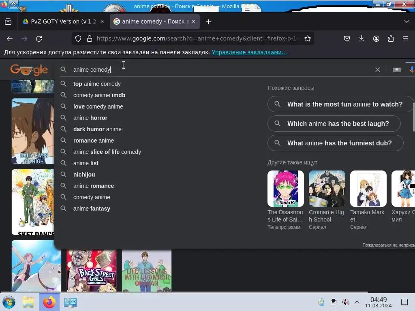Click the Firefox forward arrow button
Viewport: 415px width, 311px height.
[x=24, y=39]
